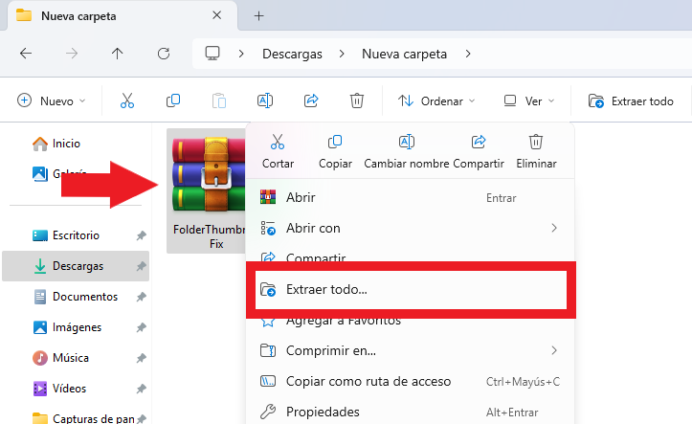Open the Nuevo button in toolbar
The image size is (692, 424).
pos(51,101)
